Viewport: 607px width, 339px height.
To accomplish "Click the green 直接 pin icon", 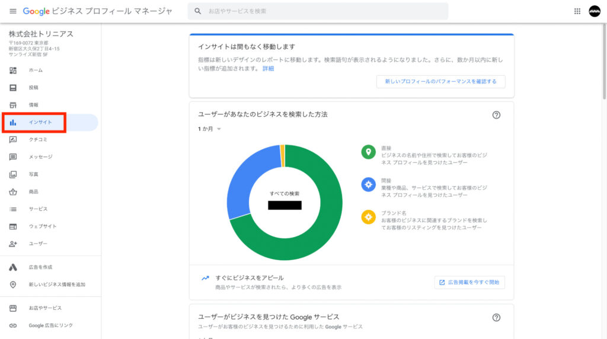I will (368, 152).
